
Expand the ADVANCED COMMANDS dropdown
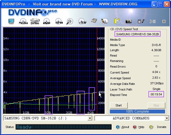click(x=167, y=118)
